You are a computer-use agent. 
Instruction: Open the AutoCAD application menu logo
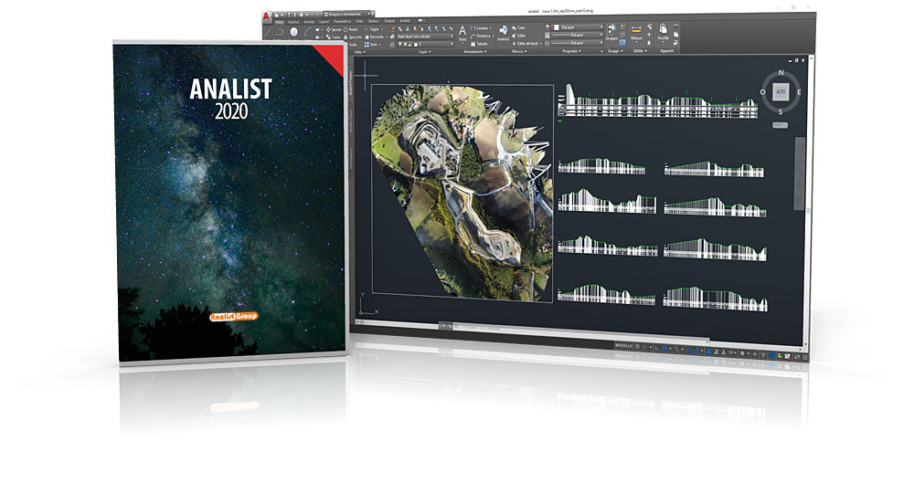(266, 17)
